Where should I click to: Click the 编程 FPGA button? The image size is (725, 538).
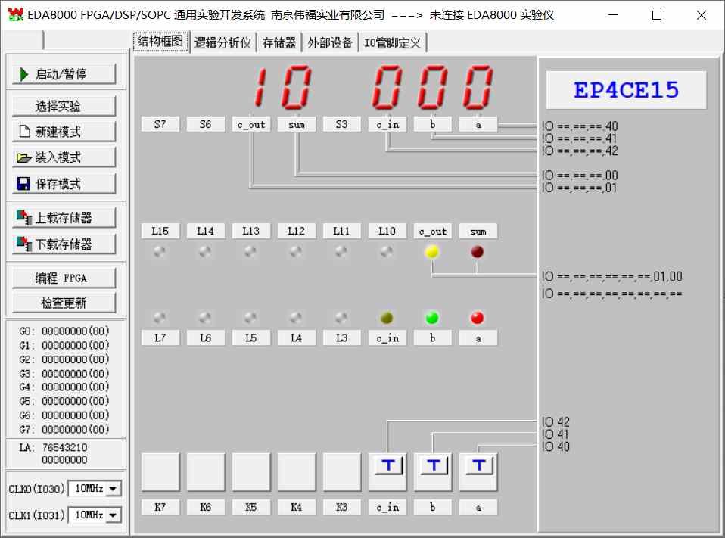click(64, 278)
